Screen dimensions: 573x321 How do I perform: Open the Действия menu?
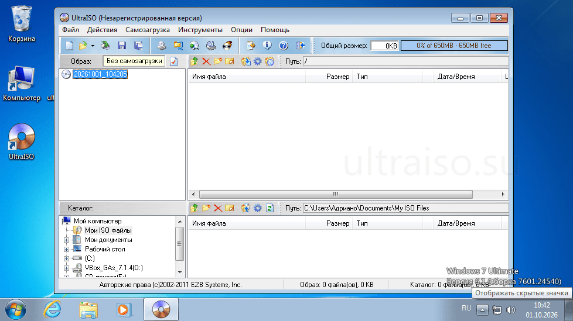(102, 30)
